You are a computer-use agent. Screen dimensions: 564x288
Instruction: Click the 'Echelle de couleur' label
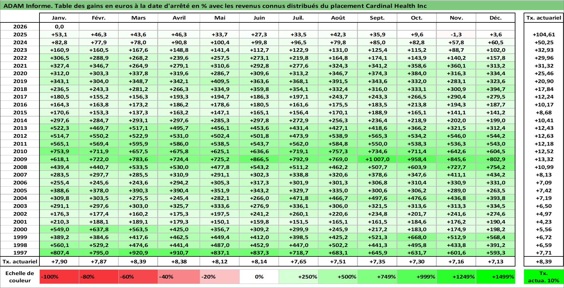(x=20, y=277)
